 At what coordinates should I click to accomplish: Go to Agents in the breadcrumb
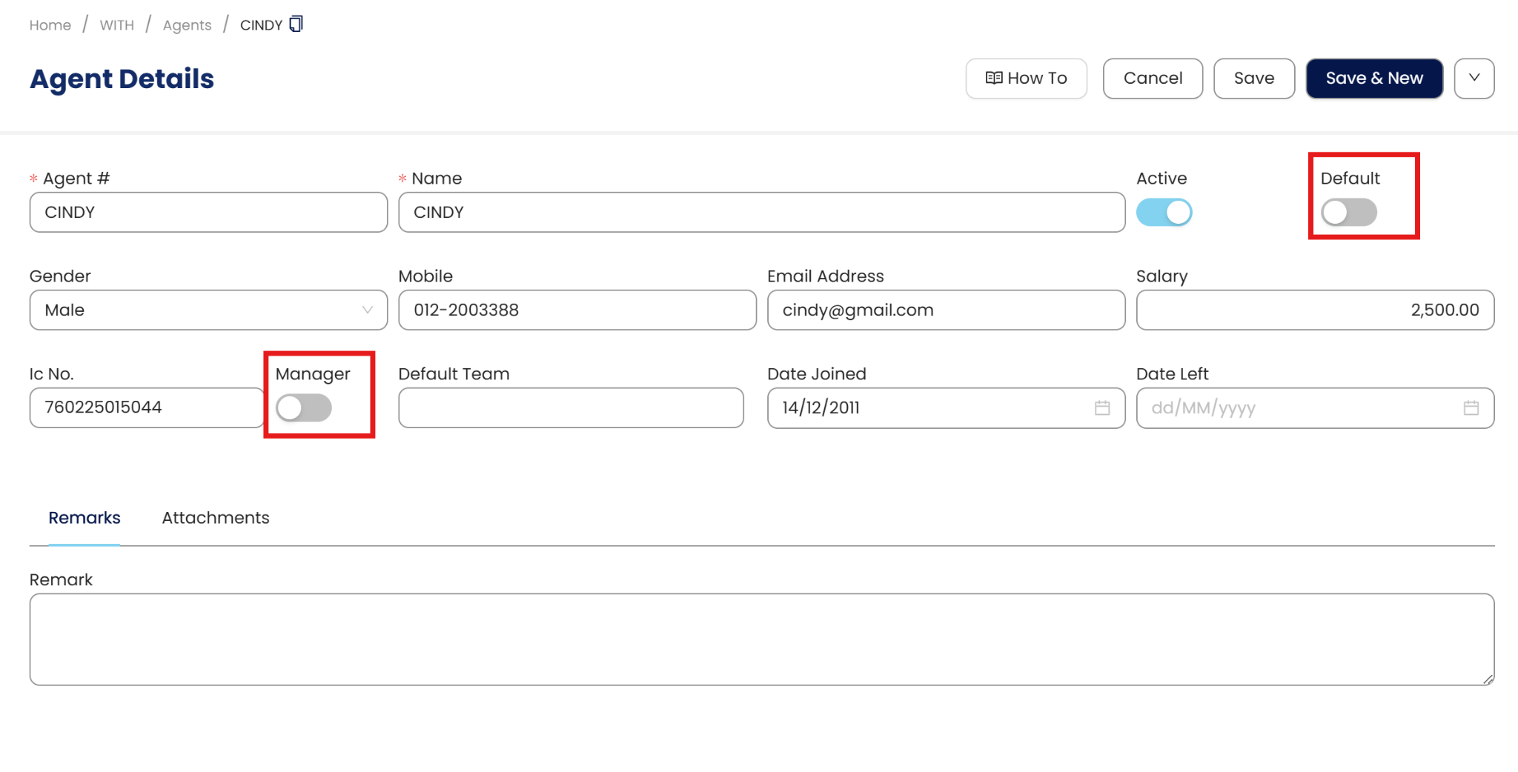[x=187, y=25]
